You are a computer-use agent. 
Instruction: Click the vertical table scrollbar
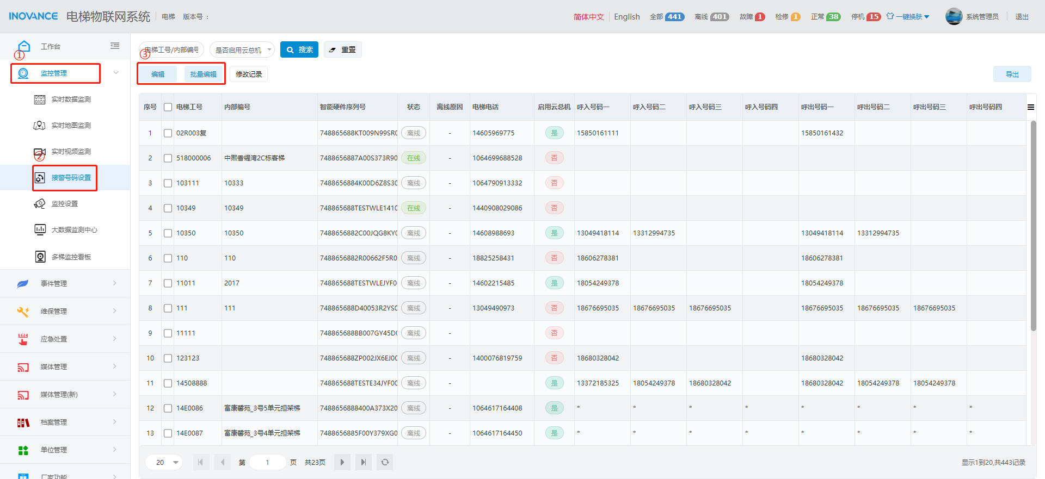point(1033,226)
